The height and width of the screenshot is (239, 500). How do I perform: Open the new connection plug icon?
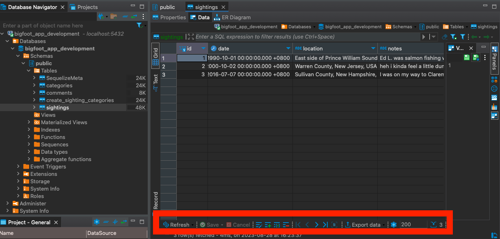(x=101, y=17)
